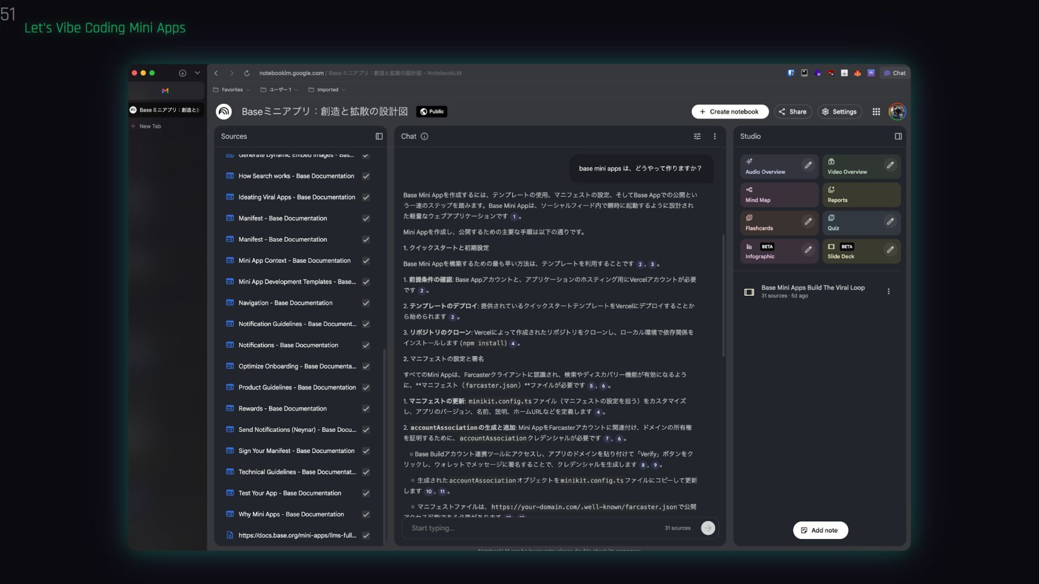Viewport: 1039px width, 584px height.
Task: Expand Imported bookmarks folder
Action: [x=327, y=90]
